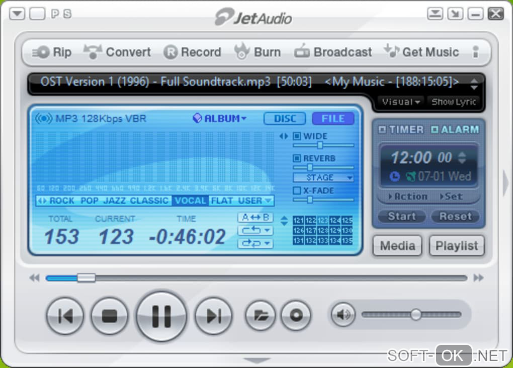Skip to next track
513x368 pixels.
click(214, 316)
